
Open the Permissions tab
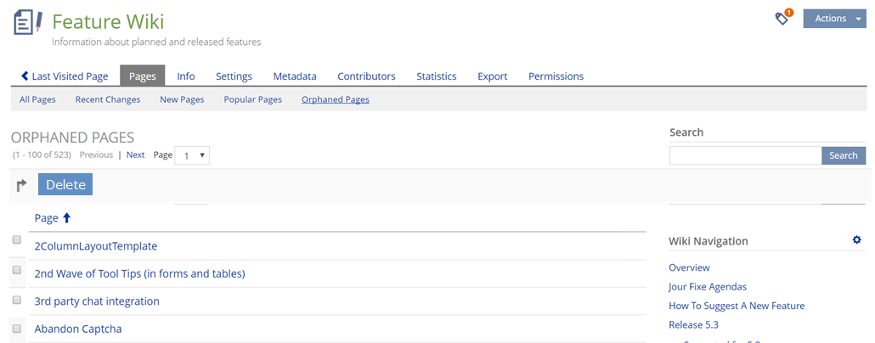click(556, 76)
